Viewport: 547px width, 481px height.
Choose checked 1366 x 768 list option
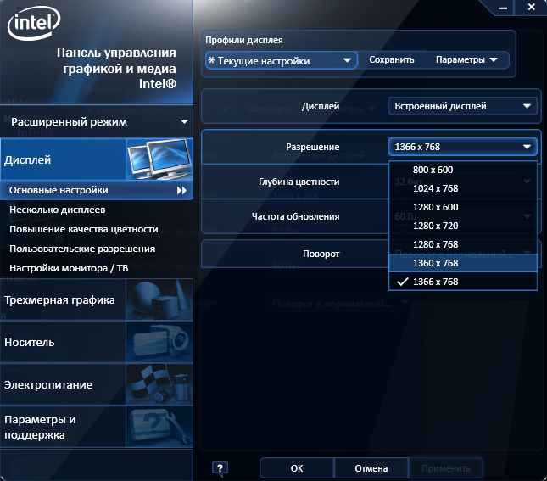pos(462,282)
